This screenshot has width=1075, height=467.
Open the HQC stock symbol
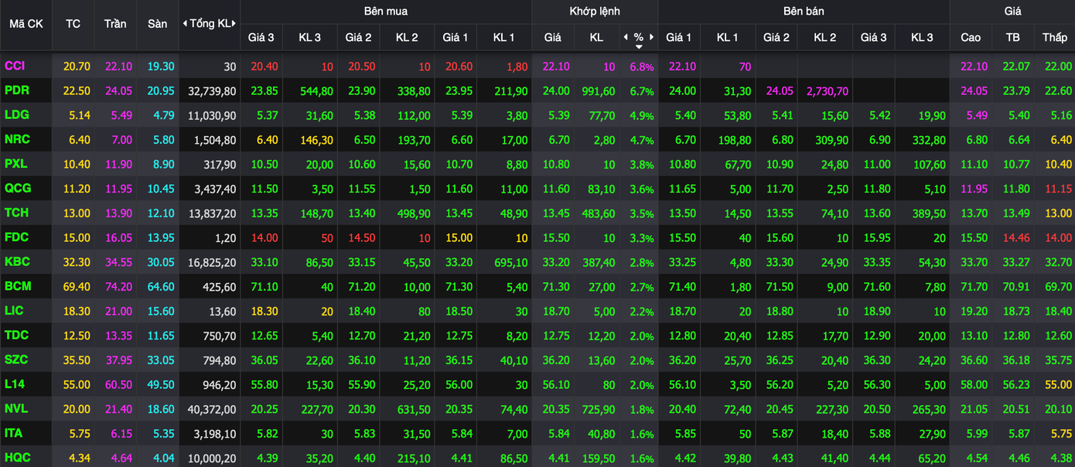(x=18, y=458)
